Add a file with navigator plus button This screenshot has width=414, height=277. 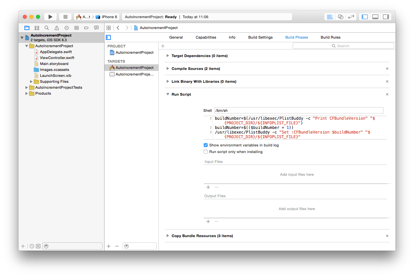(x=23, y=246)
